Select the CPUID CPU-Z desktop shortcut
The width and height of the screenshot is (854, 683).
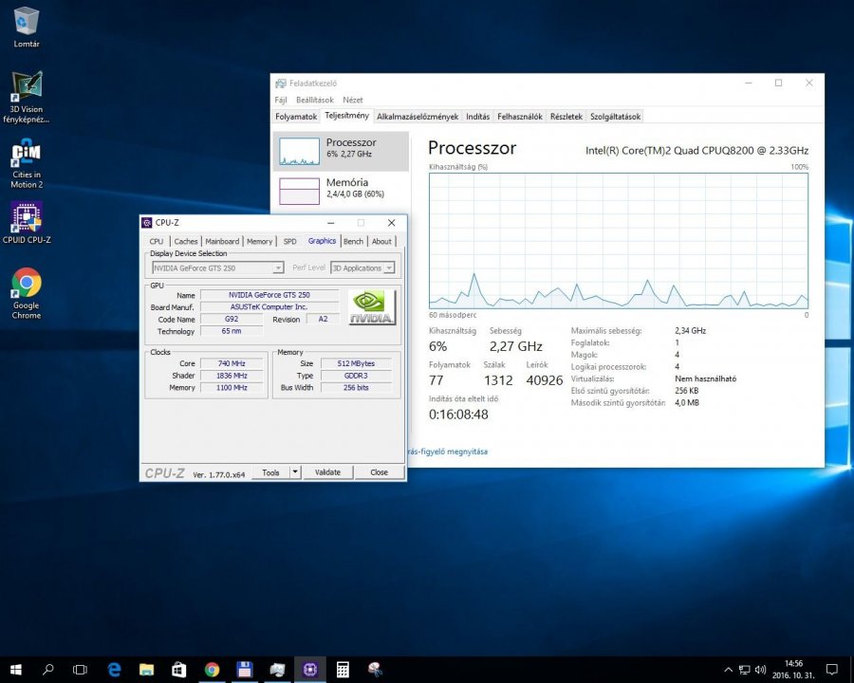coord(27,223)
